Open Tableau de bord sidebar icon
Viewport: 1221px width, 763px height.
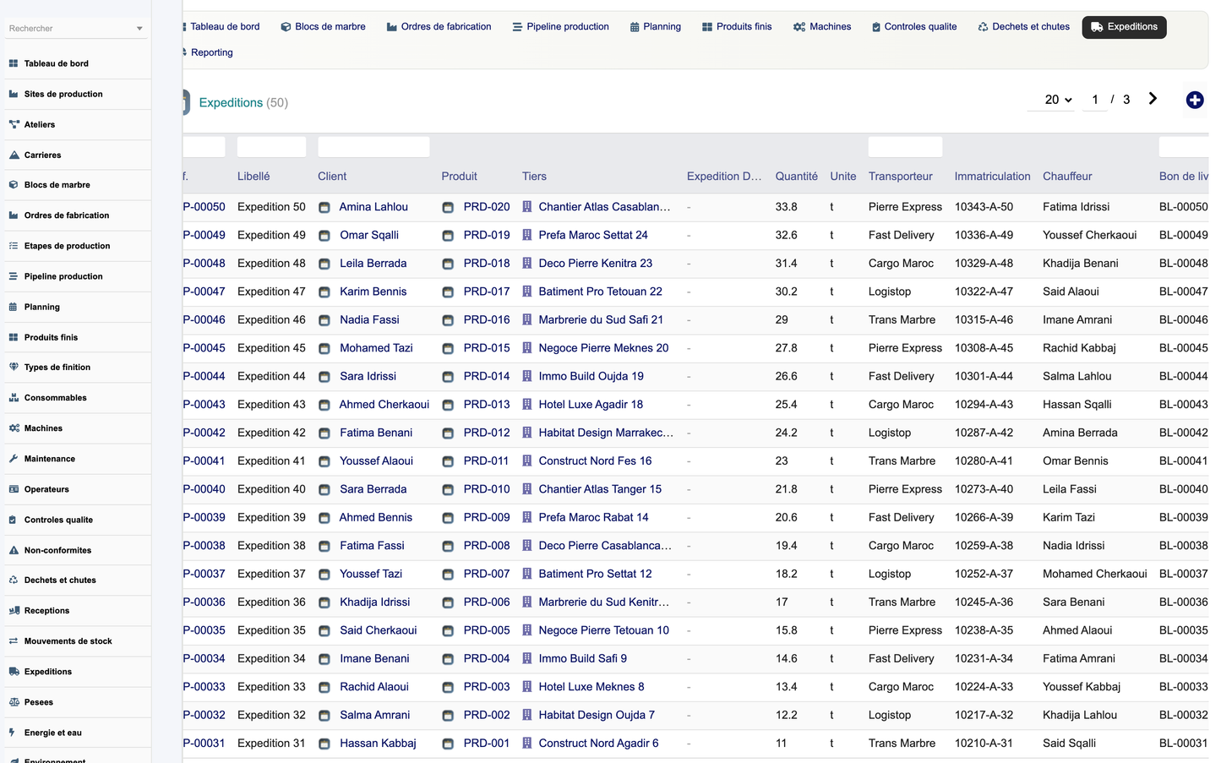[14, 63]
